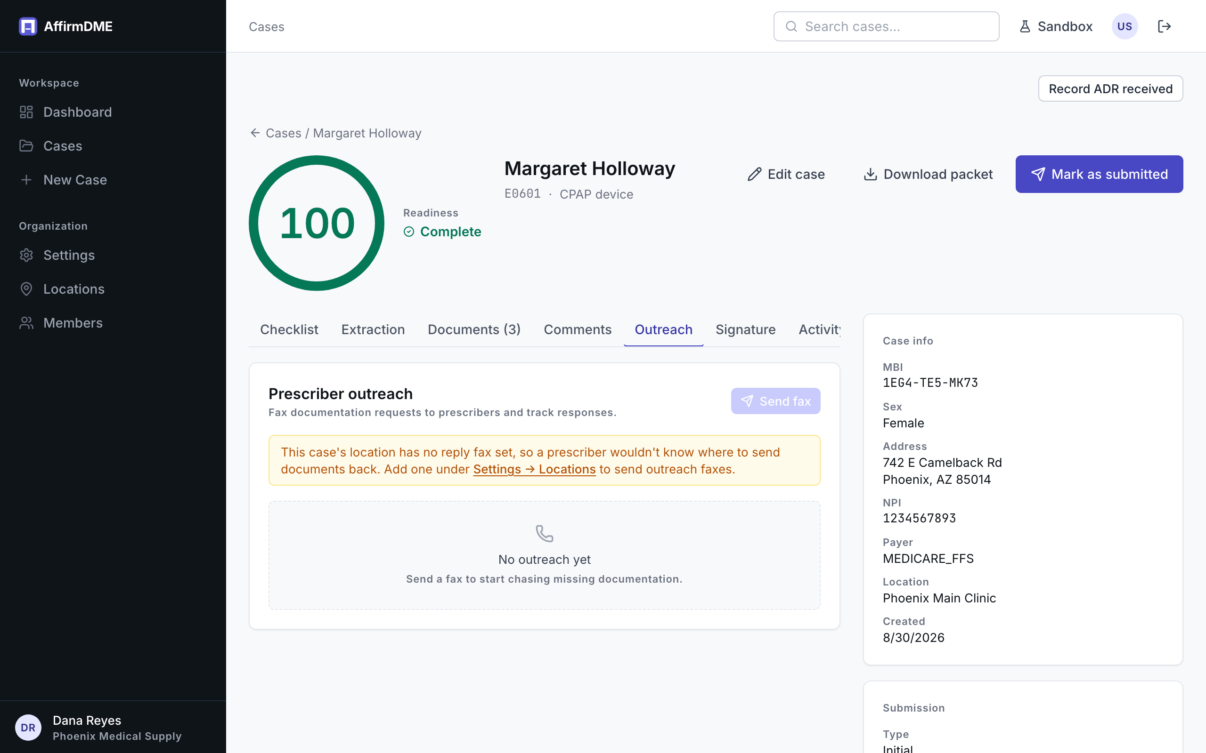Click the US avatar badge
1206x753 pixels.
point(1125,26)
